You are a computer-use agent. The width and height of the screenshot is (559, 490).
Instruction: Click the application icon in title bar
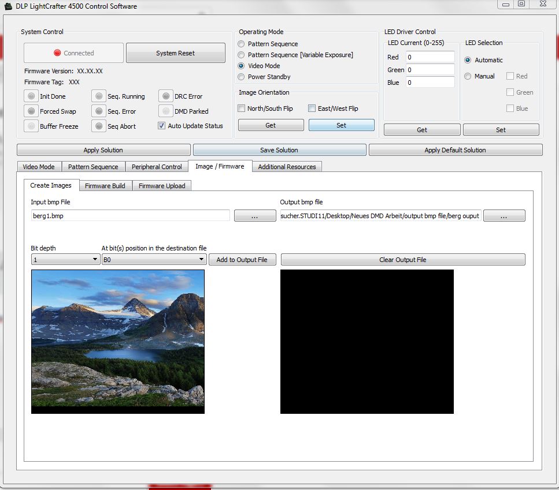coord(8,6)
